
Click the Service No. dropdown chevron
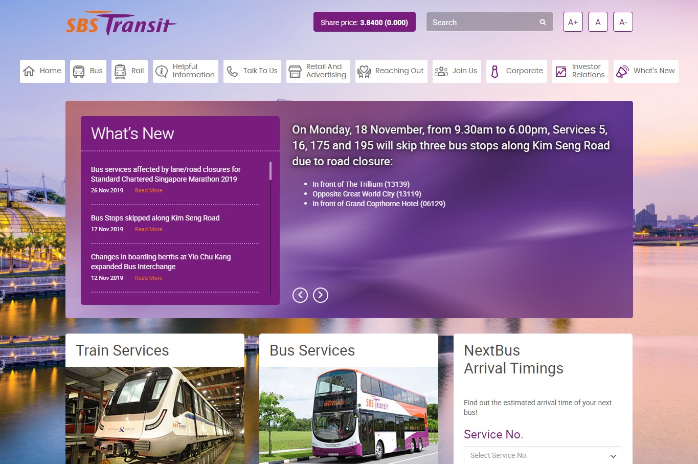point(613,456)
